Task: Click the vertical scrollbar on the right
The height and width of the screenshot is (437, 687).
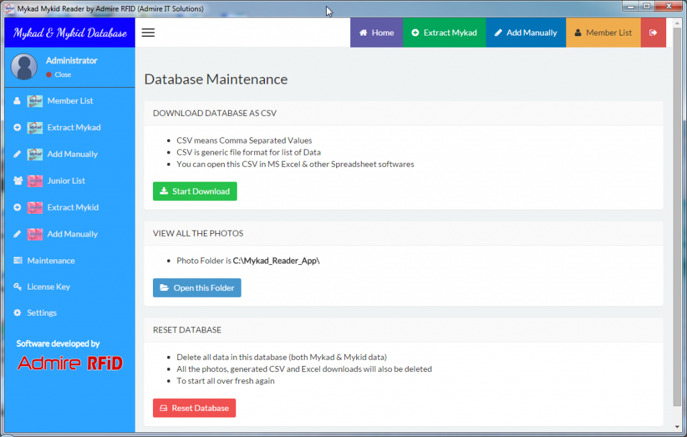Action: 677,221
